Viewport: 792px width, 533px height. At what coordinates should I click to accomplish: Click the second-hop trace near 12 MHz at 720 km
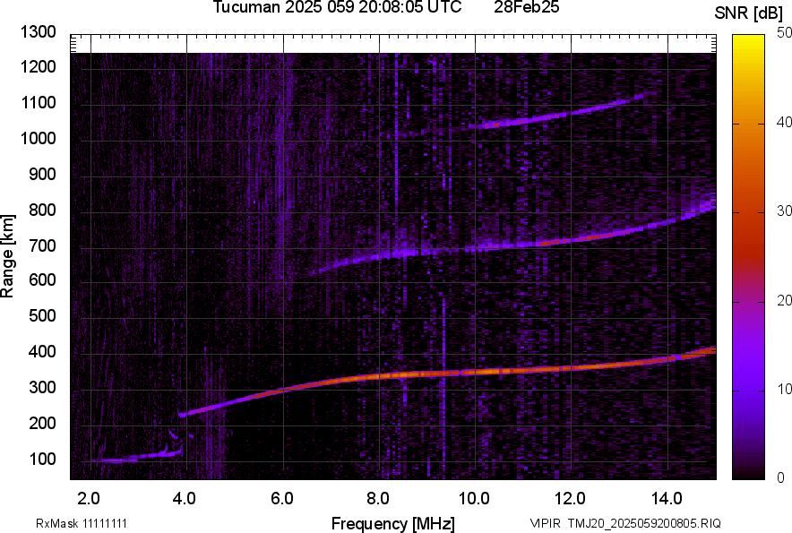tap(571, 240)
